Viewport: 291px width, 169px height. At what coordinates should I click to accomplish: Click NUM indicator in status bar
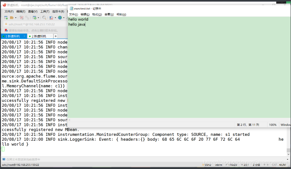[282, 165]
